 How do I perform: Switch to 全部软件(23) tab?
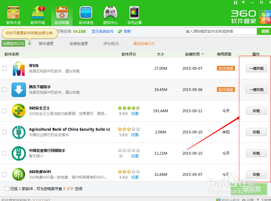tap(13, 43)
